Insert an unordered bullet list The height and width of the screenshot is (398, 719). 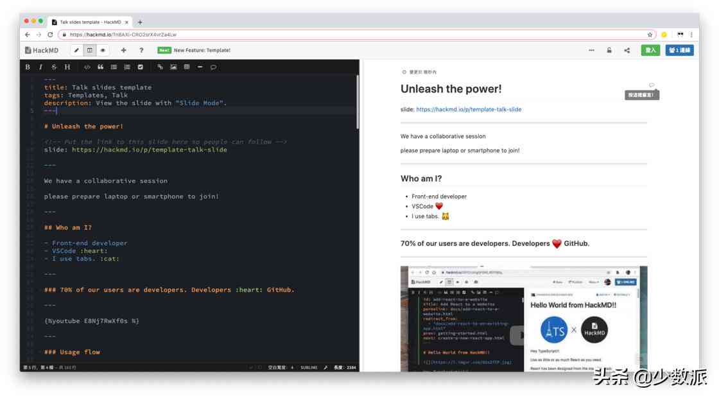114,67
